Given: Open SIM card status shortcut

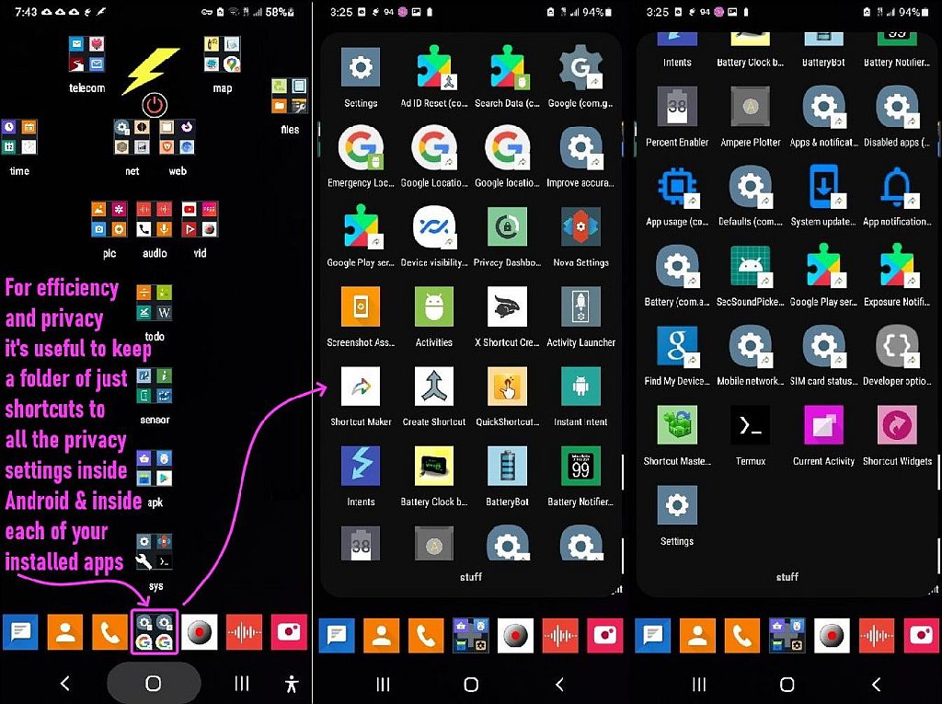Looking at the screenshot, I should click(x=823, y=346).
